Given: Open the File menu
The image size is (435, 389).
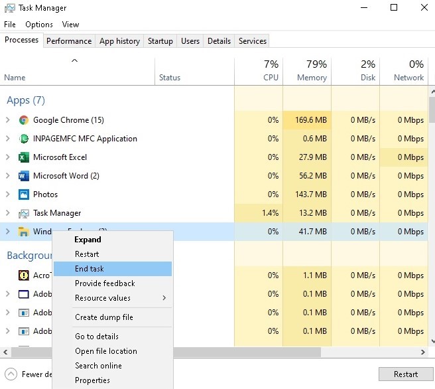Looking at the screenshot, I should (10, 25).
